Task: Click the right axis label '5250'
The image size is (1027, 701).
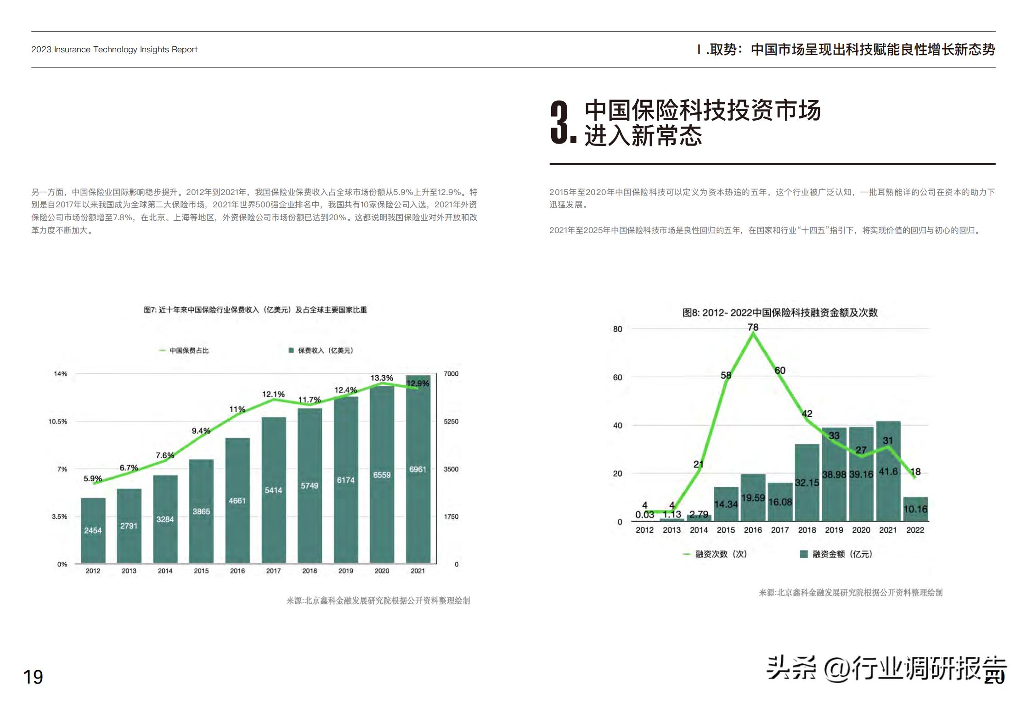Action: point(451,422)
